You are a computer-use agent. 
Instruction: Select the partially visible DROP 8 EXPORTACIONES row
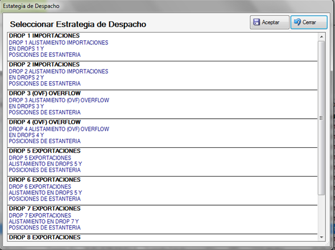pyautogui.click(x=162, y=238)
